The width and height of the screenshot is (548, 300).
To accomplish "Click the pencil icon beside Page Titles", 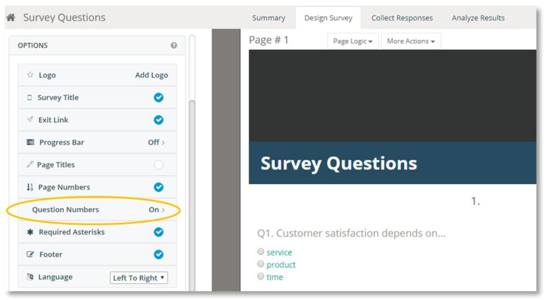I will point(30,165).
